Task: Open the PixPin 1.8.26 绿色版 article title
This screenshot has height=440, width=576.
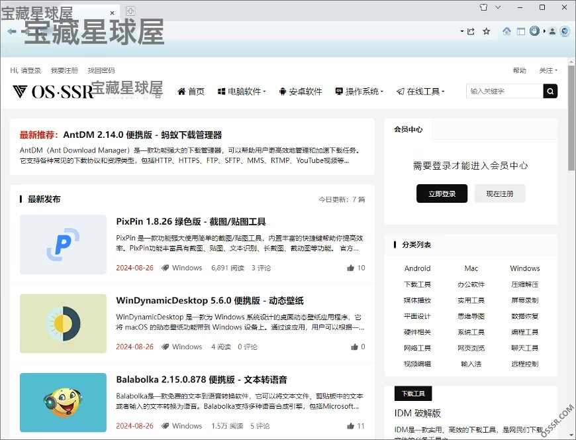Action: pos(191,221)
